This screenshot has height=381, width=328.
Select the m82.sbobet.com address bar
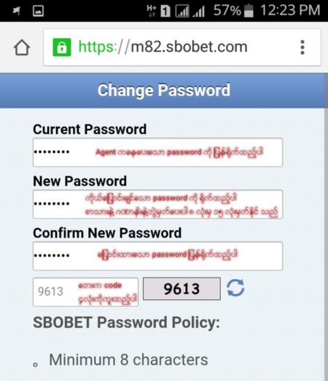tap(182, 47)
